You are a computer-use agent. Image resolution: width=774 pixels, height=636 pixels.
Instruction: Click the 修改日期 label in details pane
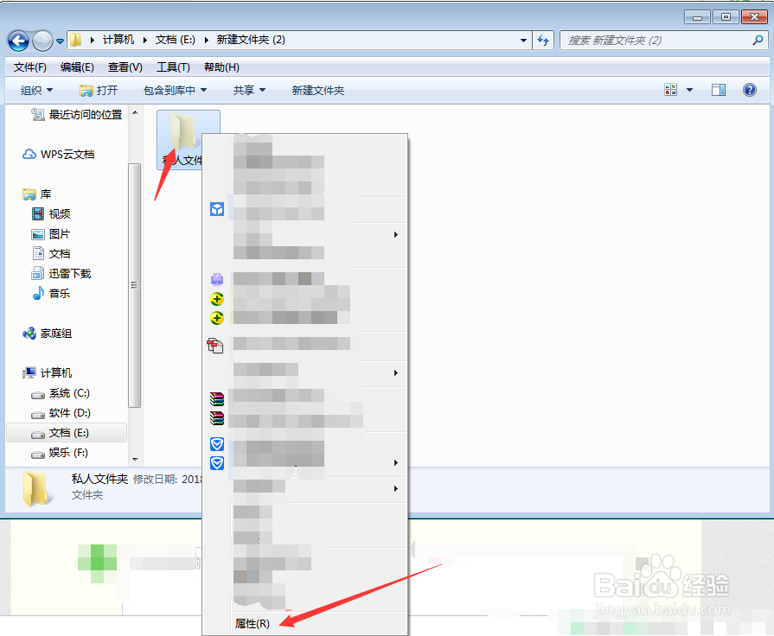pyautogui.click(x=155, y=480)
